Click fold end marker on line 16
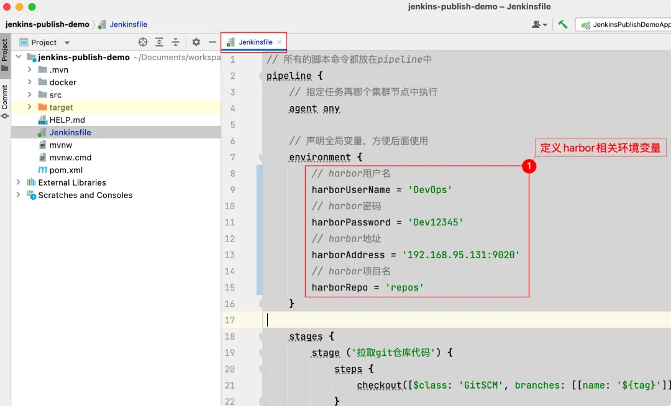This screenshot has width=671, height=406. point(262,304)
